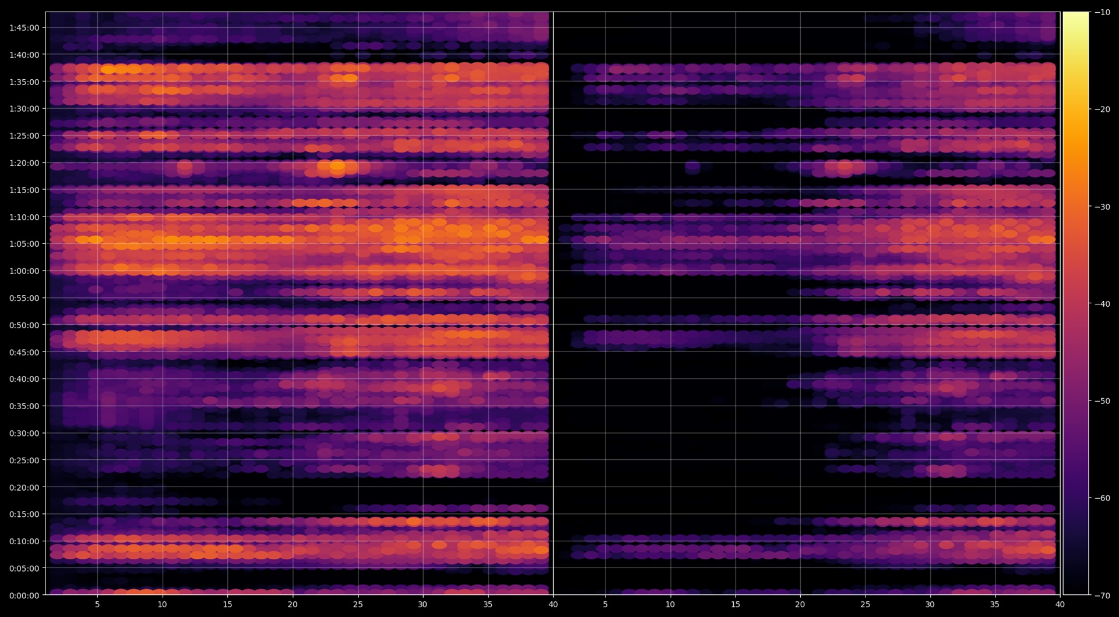Click the −50 colorbar tick label
The height and width of the screenshot is (617, 1119).
1102,401
